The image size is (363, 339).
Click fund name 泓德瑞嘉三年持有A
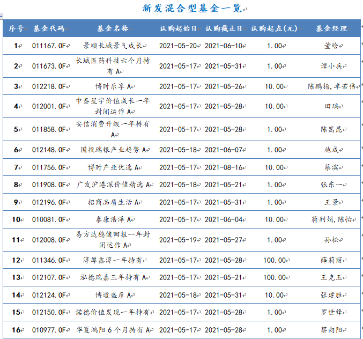[x=113, y=278]
